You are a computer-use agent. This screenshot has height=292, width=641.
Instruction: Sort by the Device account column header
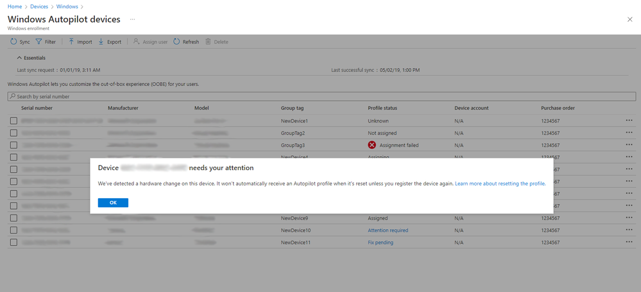[472, 108]
